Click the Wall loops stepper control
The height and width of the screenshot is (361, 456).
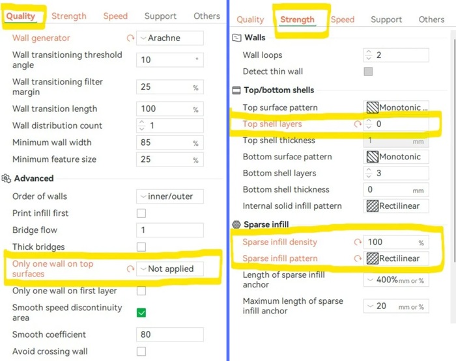[x=369, y=55]
